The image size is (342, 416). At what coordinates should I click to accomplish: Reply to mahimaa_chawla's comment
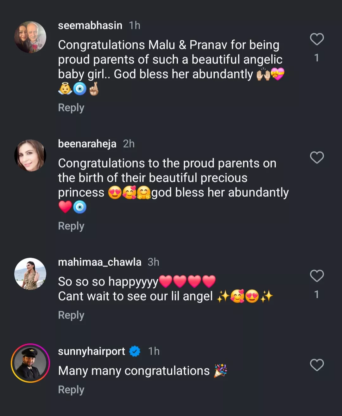coord(71,315)
